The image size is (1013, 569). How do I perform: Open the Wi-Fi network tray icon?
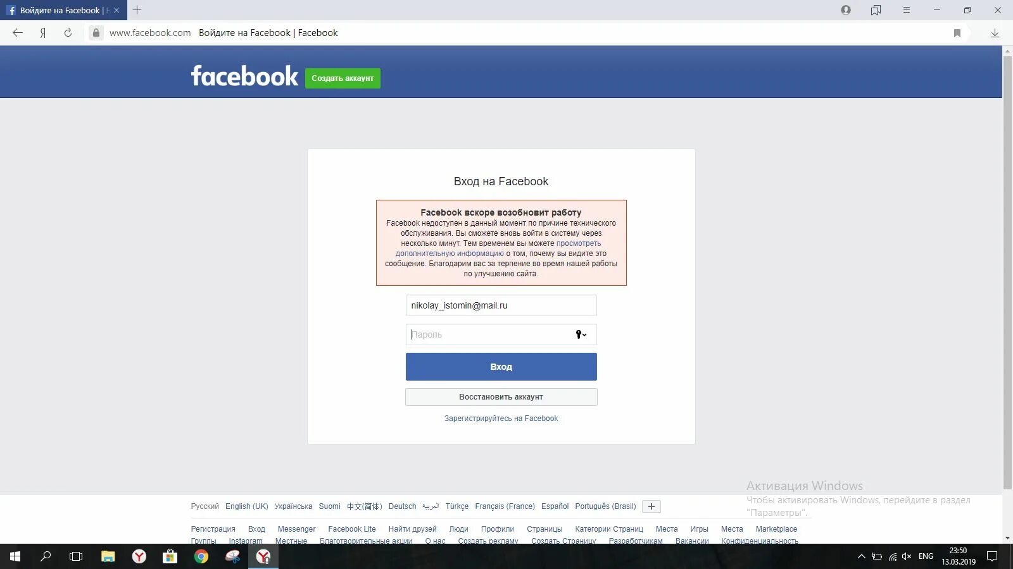pos(892,556)
